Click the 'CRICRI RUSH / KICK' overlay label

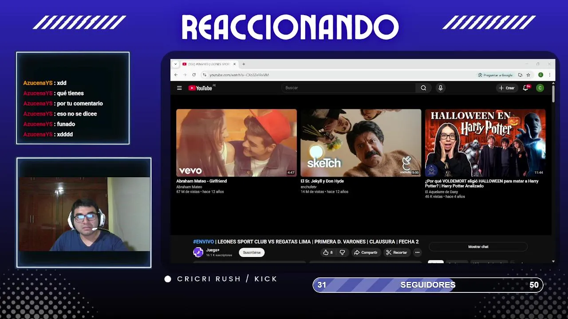tap(227, 279)
